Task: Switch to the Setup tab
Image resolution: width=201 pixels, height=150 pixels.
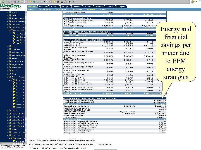Action: point(88,7)
